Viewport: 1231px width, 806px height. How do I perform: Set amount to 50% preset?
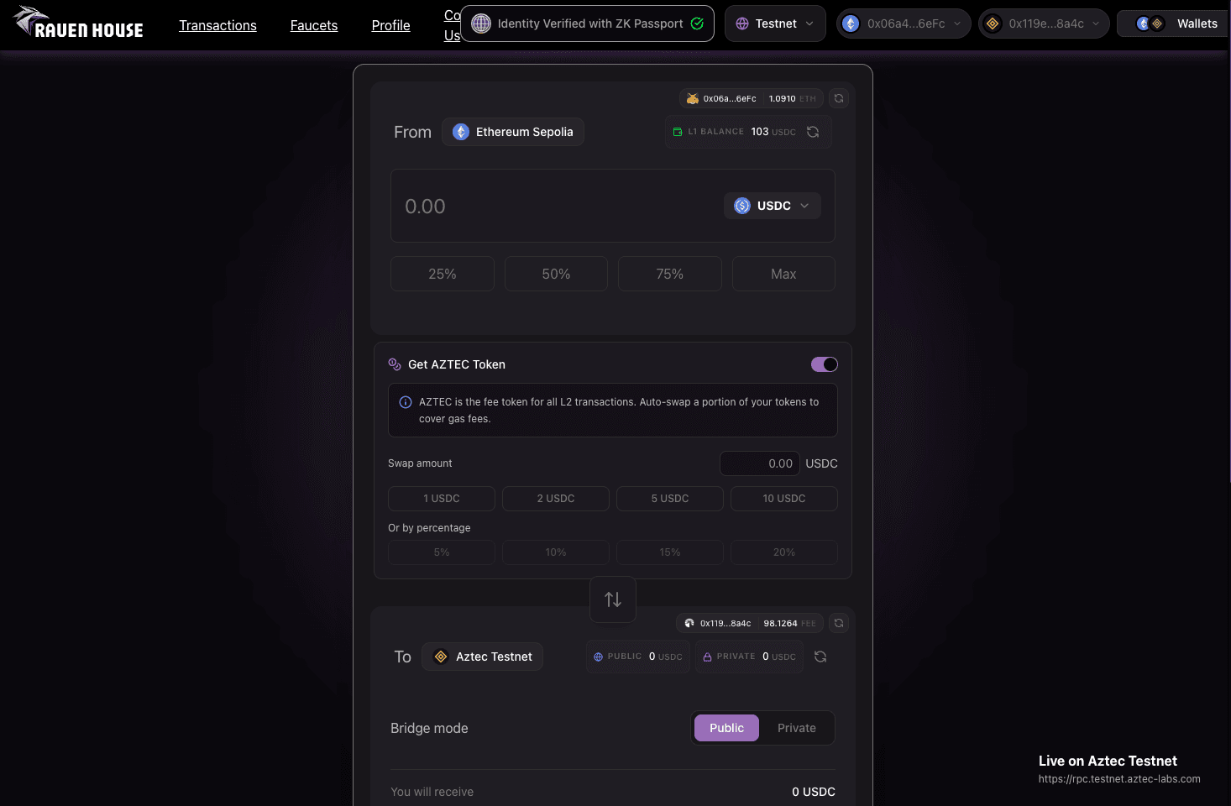click(x=556, y=274)
